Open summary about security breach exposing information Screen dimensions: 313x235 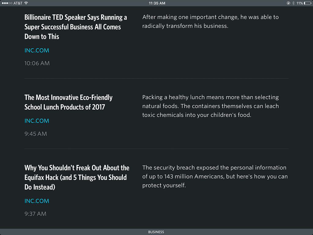(x=215, y=177)
